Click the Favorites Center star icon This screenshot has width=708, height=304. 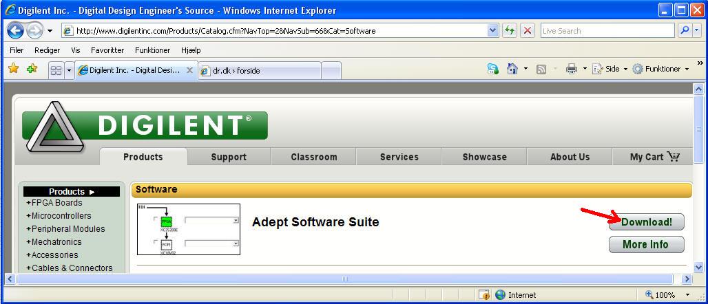coord(14,69)
